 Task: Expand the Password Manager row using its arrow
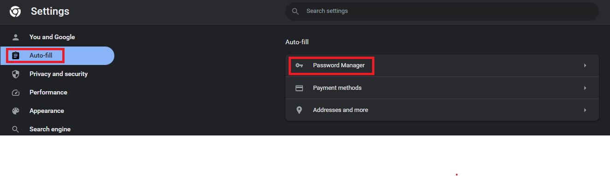click(x=585, y=65)
